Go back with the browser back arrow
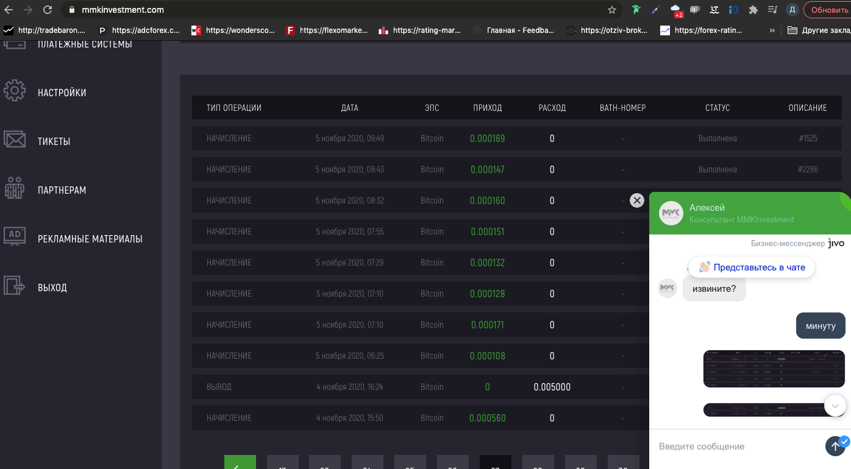This screenshot has width=851, height=469. point(9,10)
